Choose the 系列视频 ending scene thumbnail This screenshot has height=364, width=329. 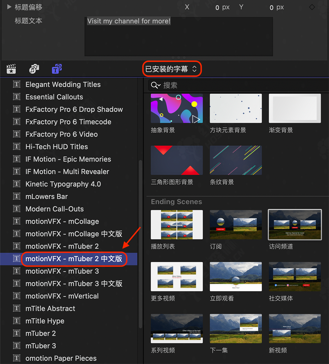click(x=177, y=329)
